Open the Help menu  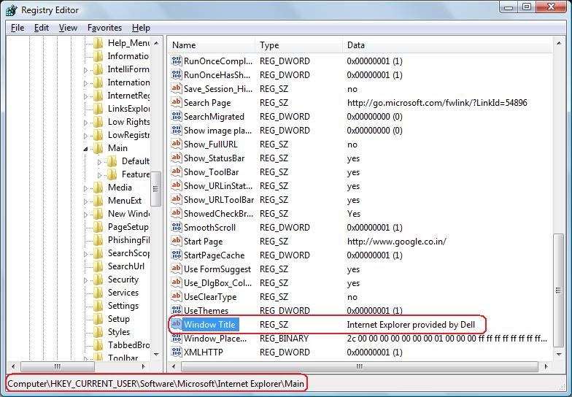[x=141, y=28]
